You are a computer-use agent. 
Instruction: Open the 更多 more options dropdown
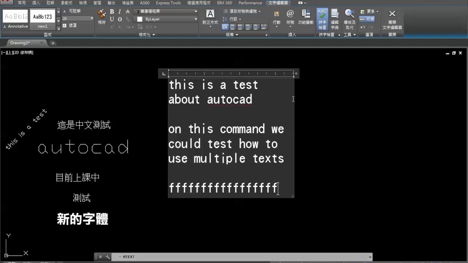(x=370, y=12)
